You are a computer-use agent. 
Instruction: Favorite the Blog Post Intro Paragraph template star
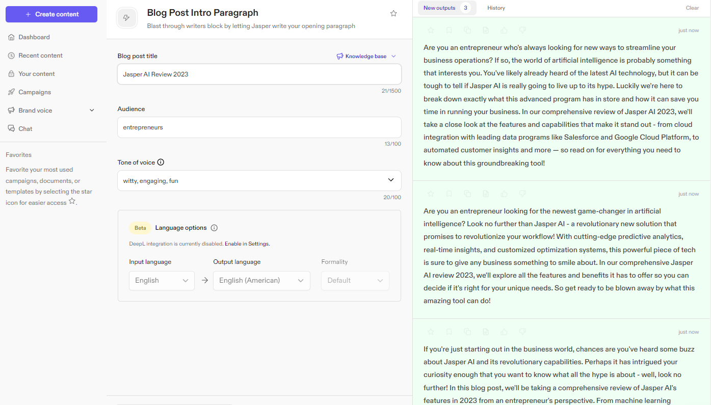[x=393, y=14]
